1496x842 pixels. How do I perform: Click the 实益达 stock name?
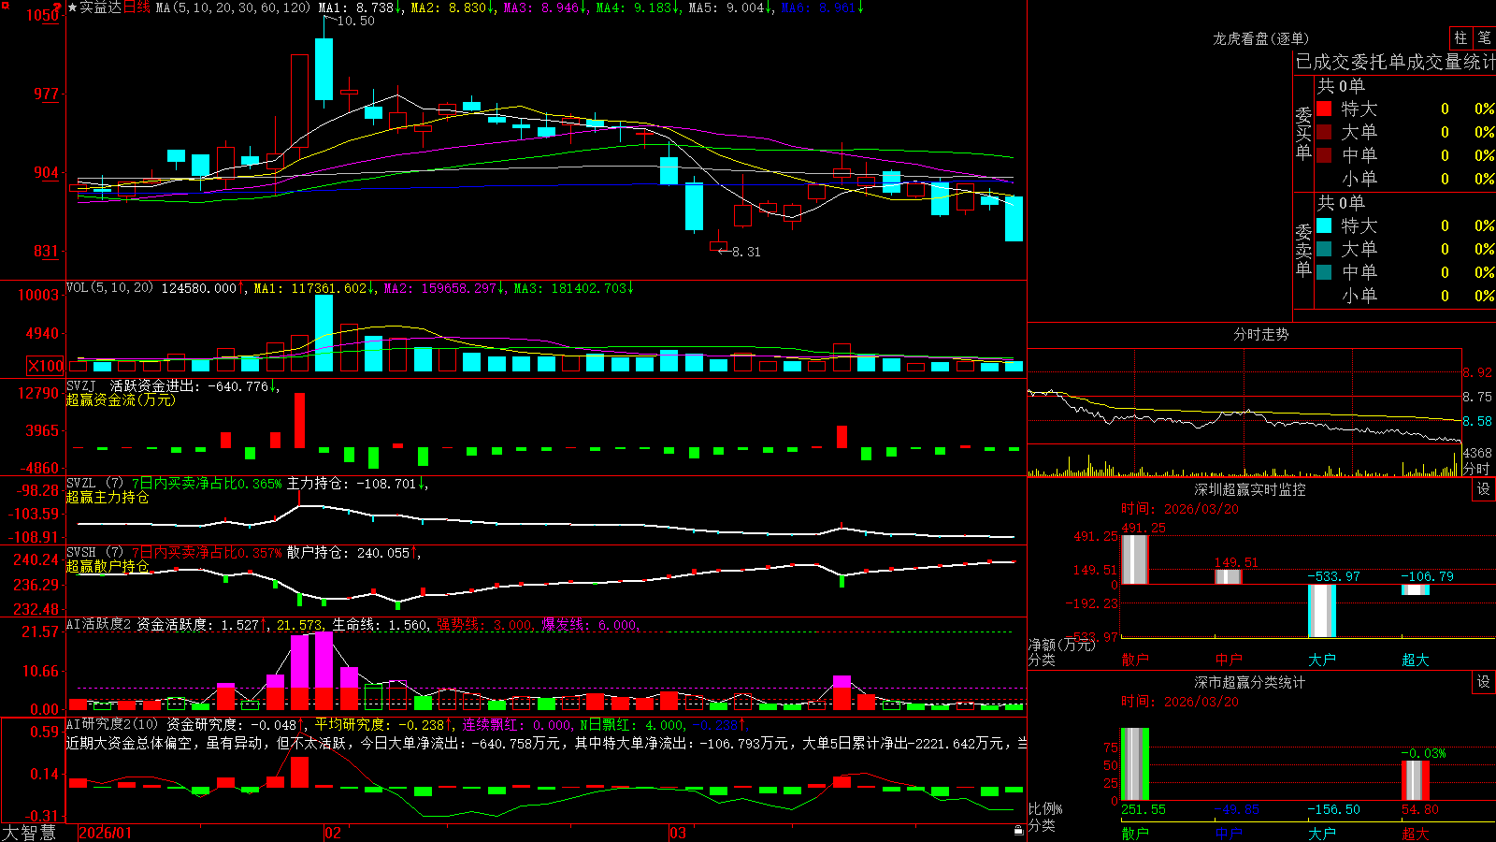(101, 7)
